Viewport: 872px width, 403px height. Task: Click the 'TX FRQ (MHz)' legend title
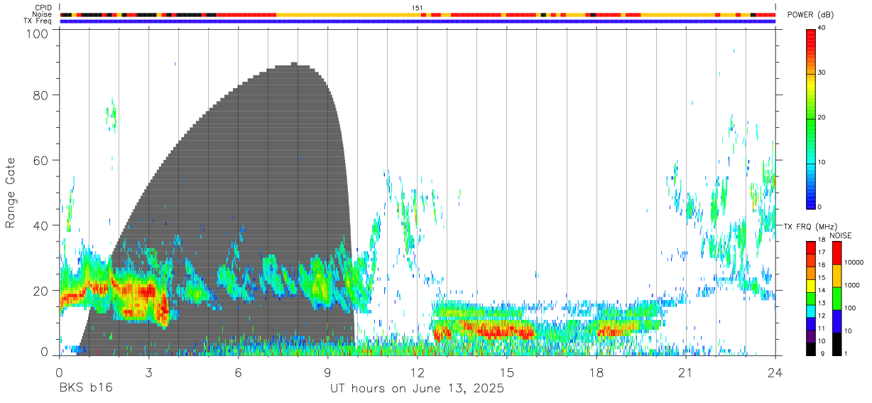pyautogui.click(x=810, y=227)
